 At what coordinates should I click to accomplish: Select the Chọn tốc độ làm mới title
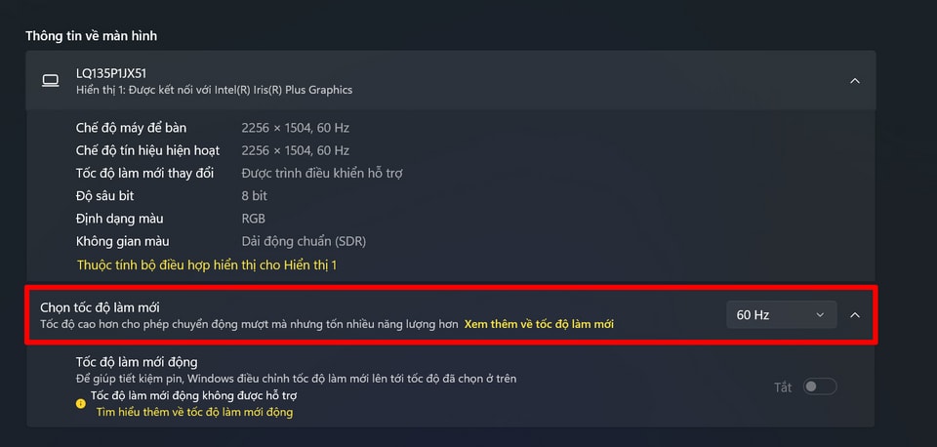coord(100,307)
